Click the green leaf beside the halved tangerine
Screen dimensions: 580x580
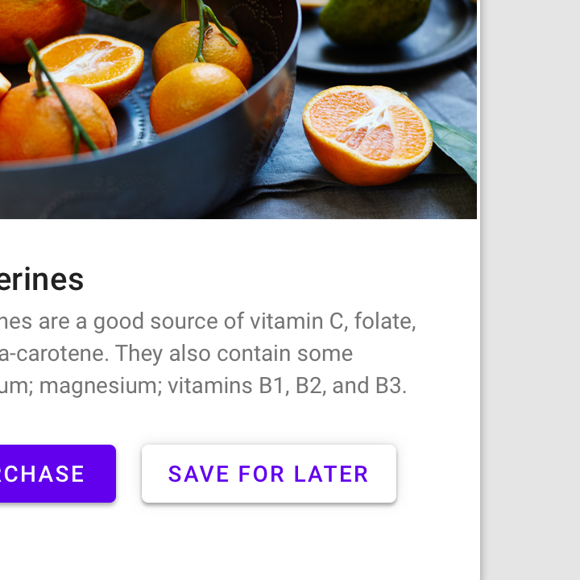(x=456, y=150)
